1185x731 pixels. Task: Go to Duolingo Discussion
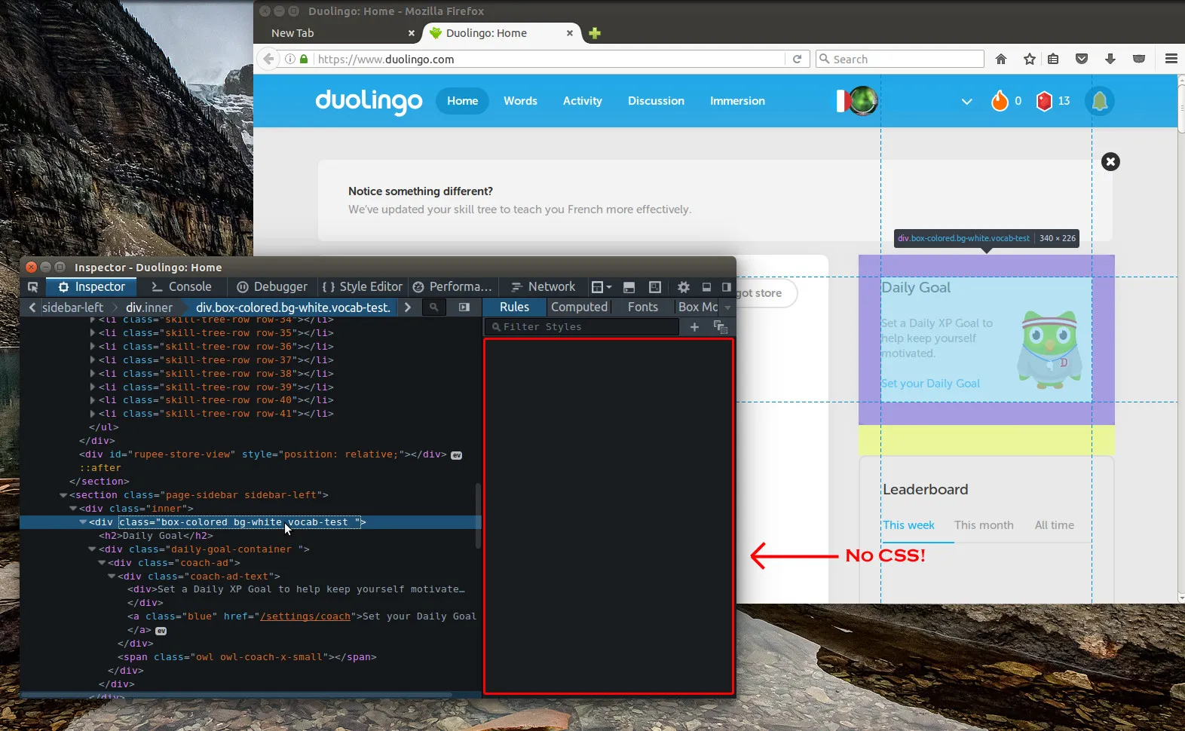[x=657, y=101]
